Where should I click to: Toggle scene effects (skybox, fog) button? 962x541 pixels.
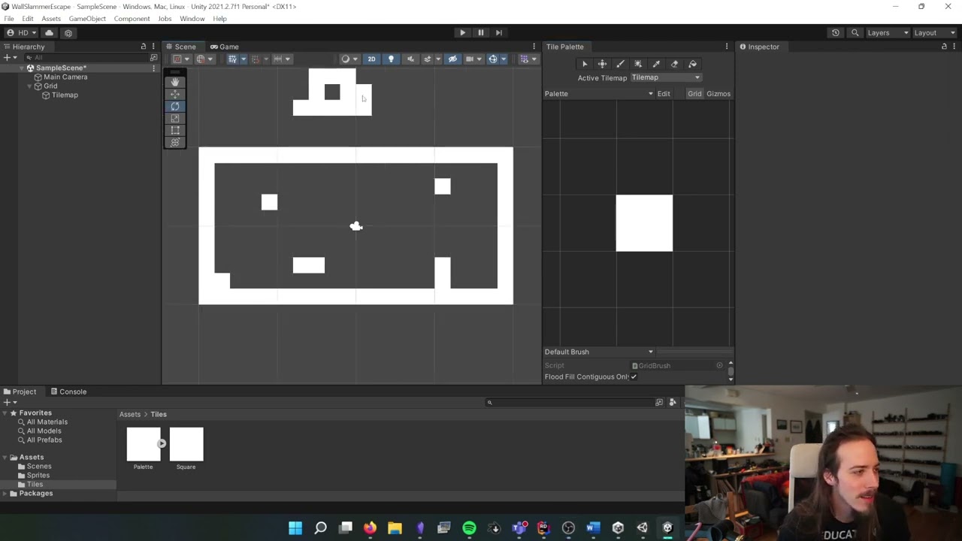click(429, 59)
